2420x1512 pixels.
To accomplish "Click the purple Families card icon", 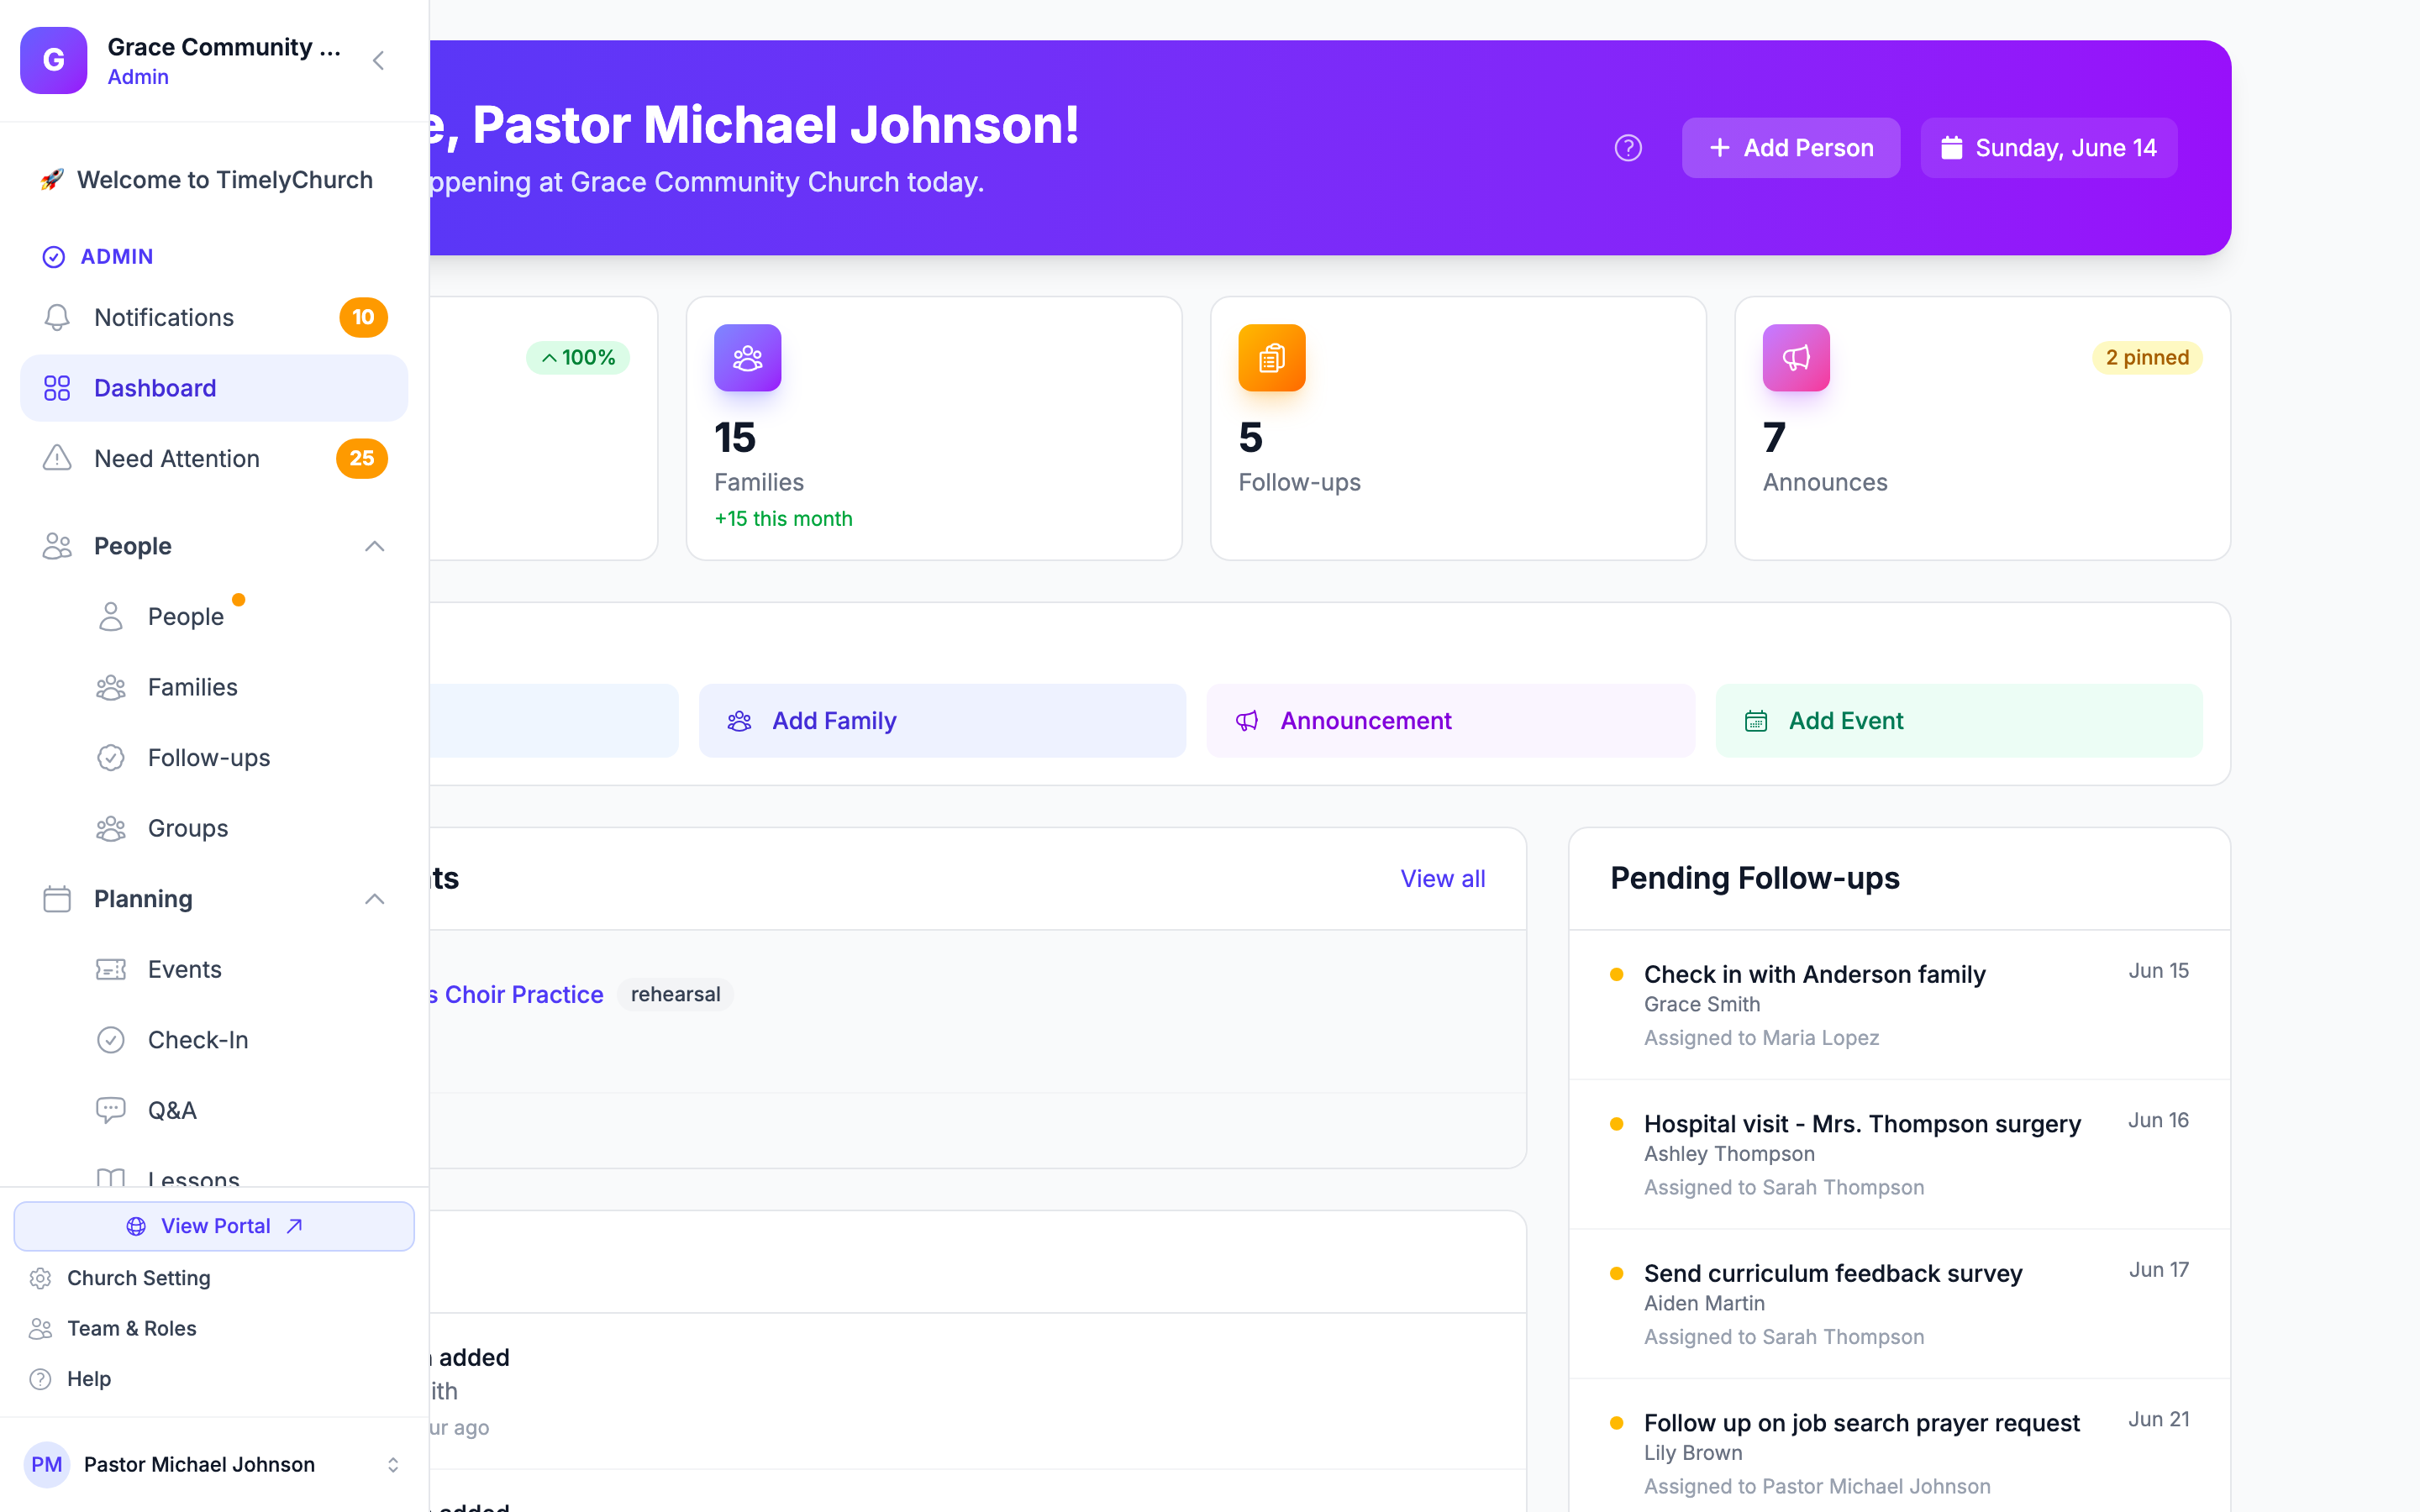I will 747,357.
